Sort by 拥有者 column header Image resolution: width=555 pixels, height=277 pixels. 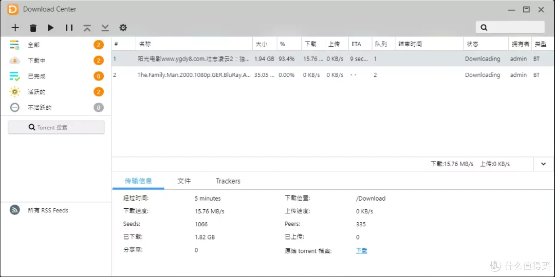(520, 44)
